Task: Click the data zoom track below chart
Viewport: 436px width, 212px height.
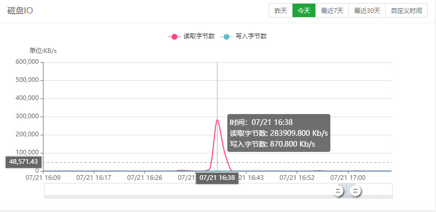Action: (219, 191)
